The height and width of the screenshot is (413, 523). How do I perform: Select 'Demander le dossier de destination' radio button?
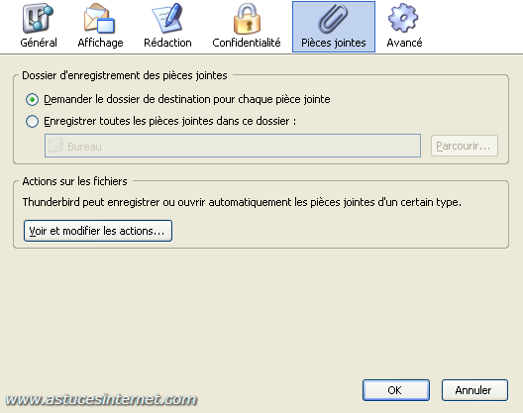tap(32, 100)
